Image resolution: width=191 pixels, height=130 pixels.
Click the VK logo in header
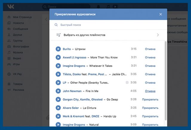(x=11, y=7)
